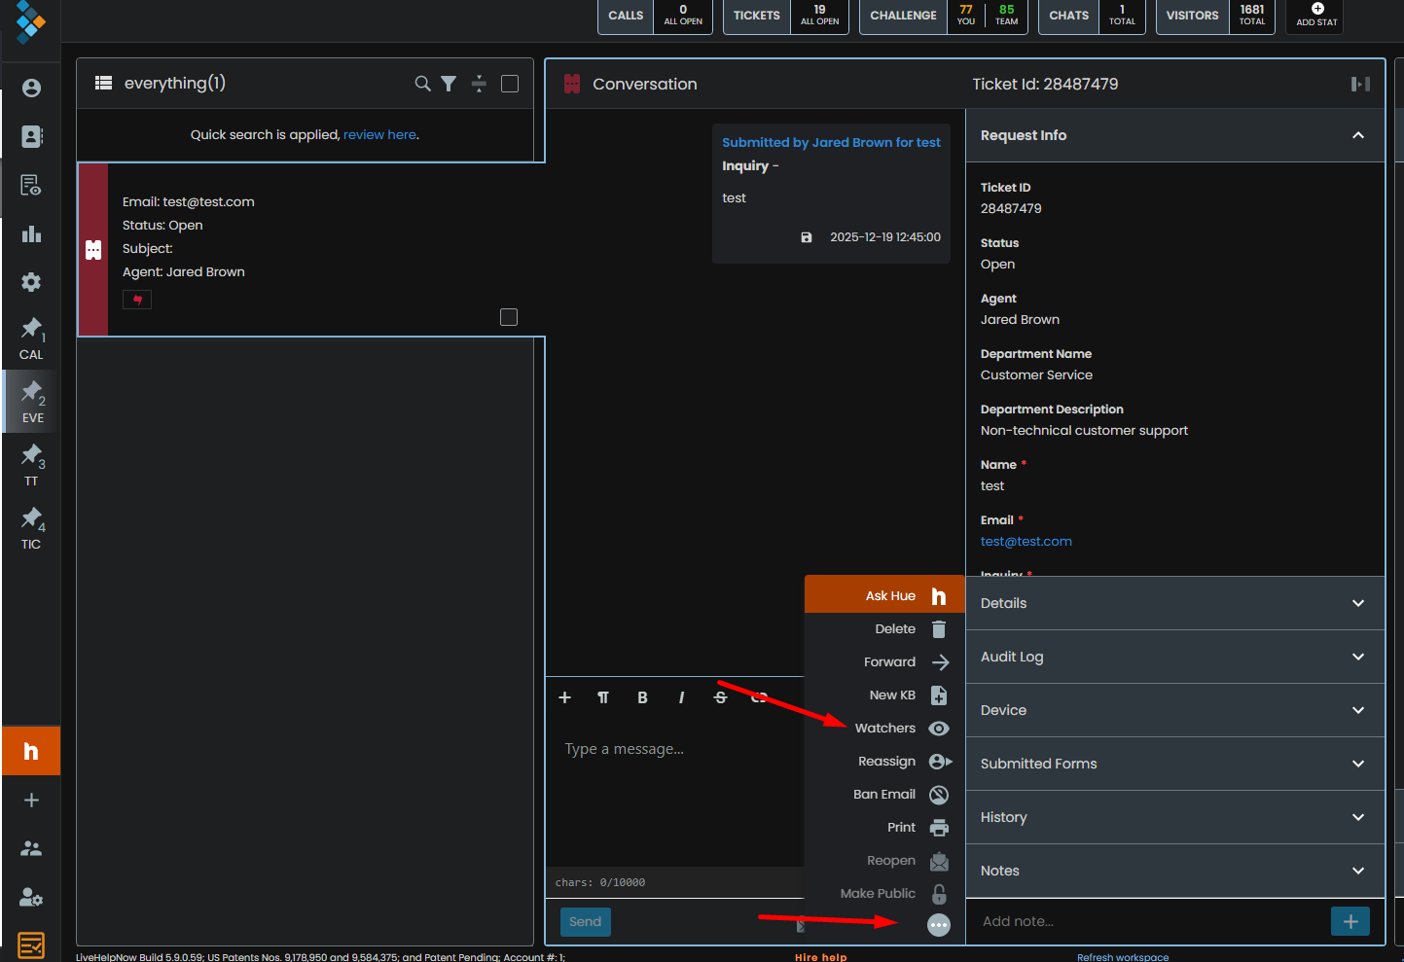Click the Send button
This screenshot has width=1404, height=962.
tap(585, 922)
